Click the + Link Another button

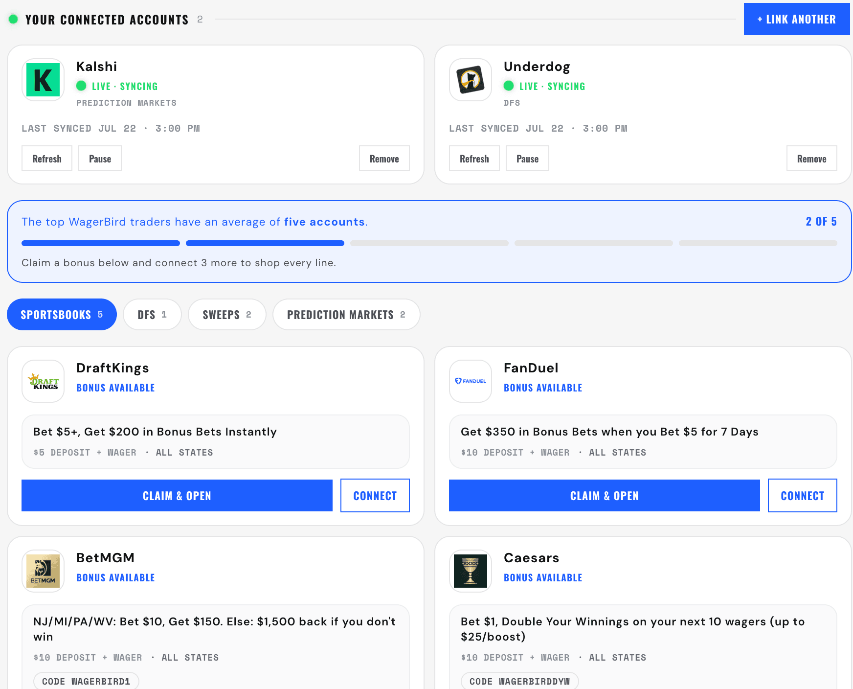point(797,19)
